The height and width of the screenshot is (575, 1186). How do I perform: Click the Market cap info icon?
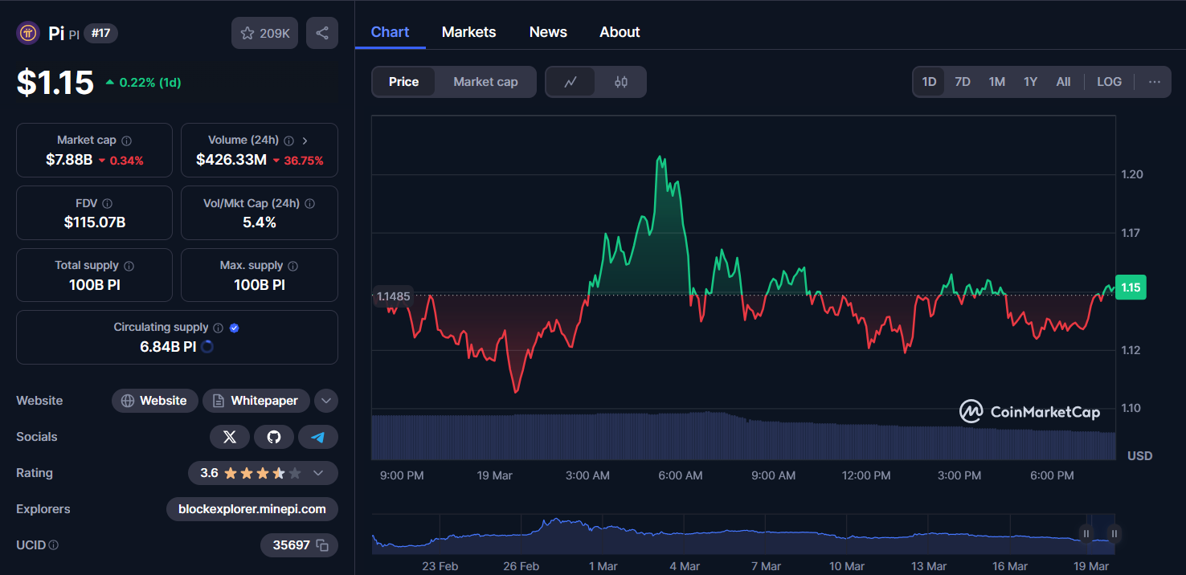[x=127, y=141]
